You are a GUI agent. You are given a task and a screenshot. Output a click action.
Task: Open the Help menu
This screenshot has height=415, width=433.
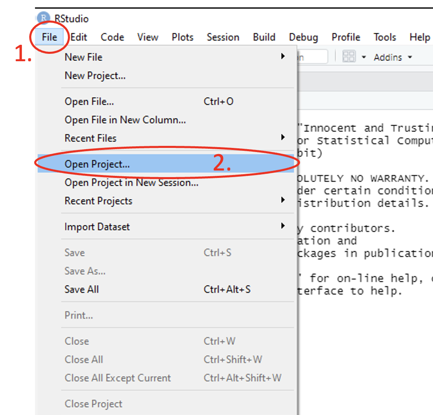pyautogui.click(x=420, y=37)
